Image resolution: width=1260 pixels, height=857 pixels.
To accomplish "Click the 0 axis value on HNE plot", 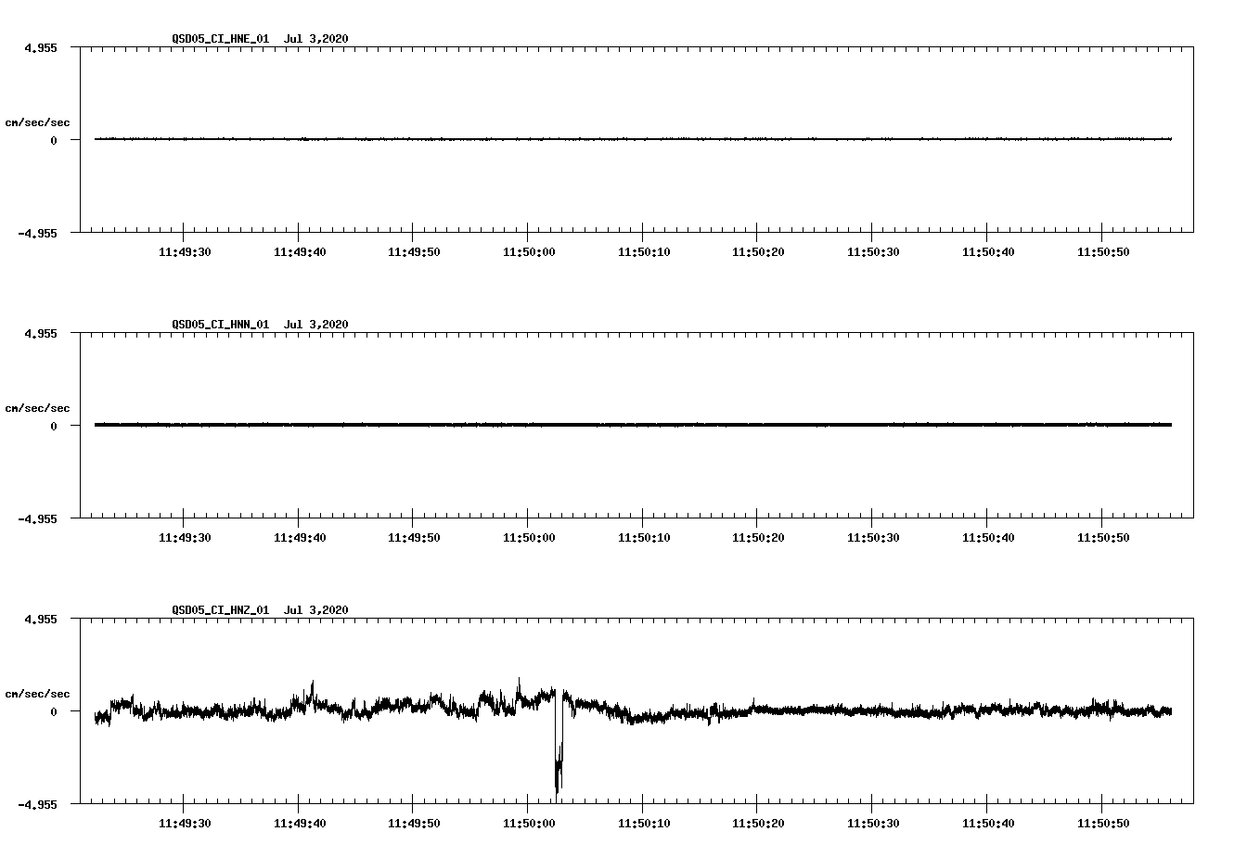I will pos(54,141).
